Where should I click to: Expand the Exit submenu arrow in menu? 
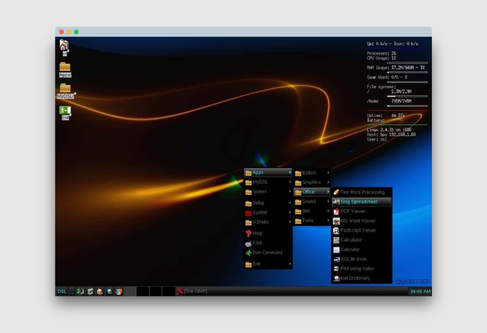(290, 264)
